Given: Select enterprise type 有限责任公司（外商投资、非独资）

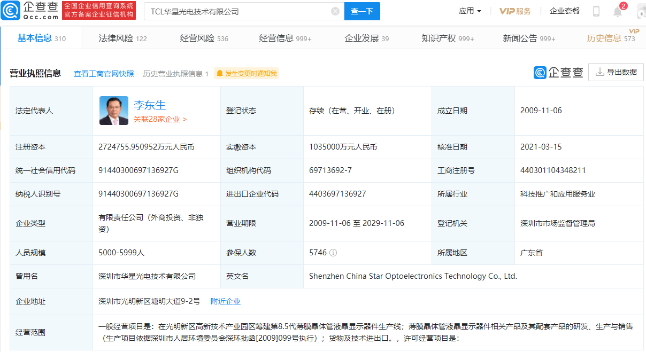Looking at the screenshot, I should click(x=151, y=223).
